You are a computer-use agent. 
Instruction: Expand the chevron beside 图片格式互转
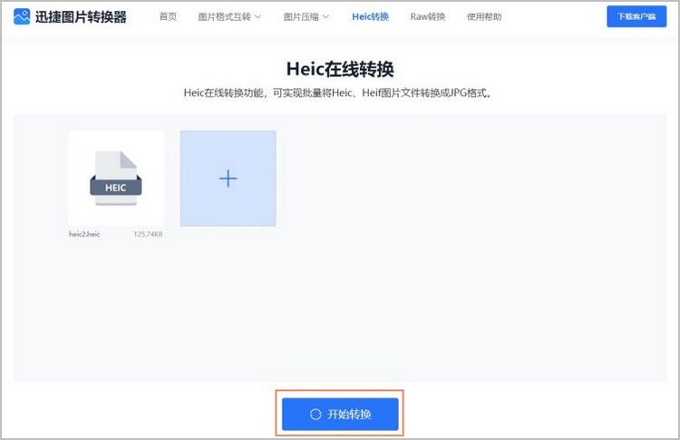tap(257, 16)
